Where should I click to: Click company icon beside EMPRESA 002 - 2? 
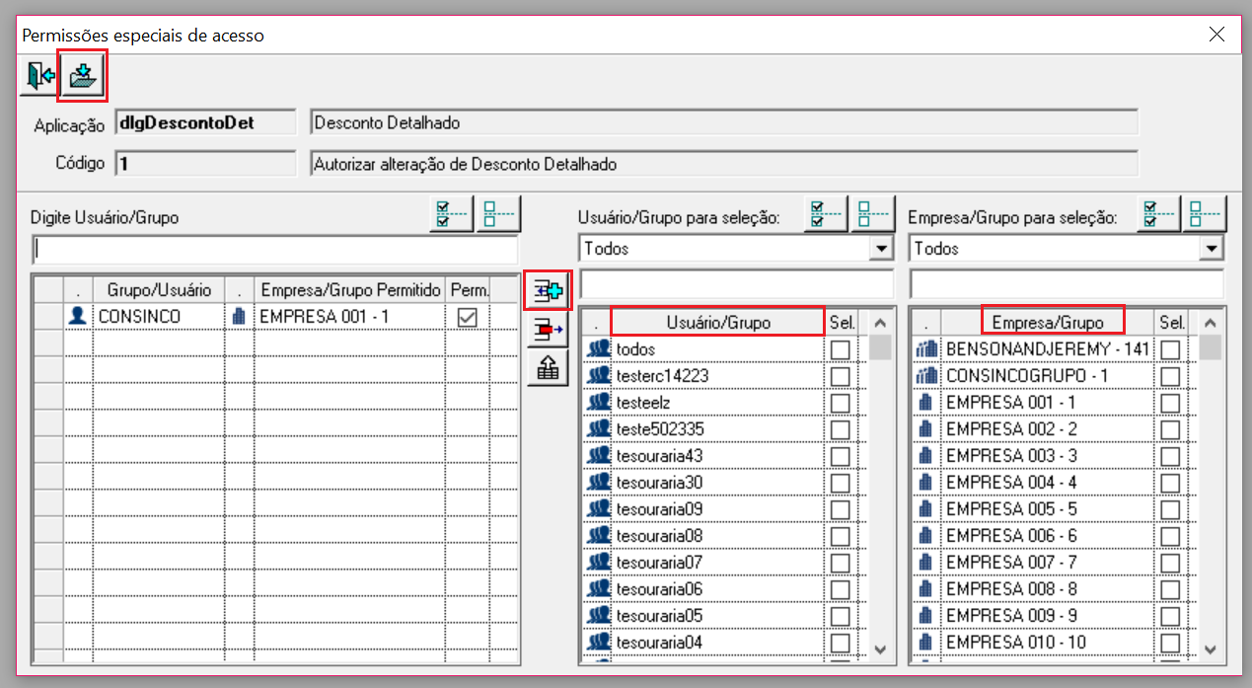(925, 428)
